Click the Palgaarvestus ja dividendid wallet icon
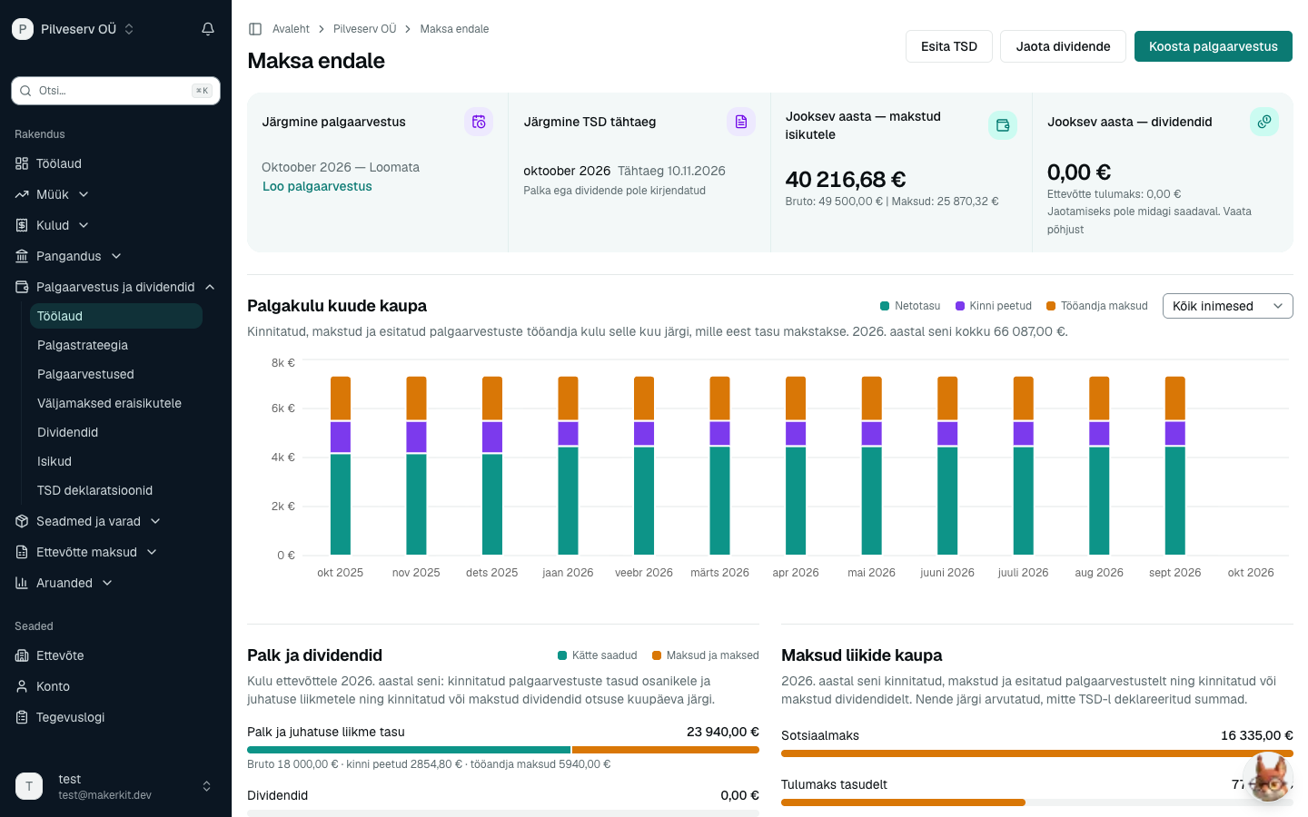This screenshot has width=1308, height=817. coord(22,287)
